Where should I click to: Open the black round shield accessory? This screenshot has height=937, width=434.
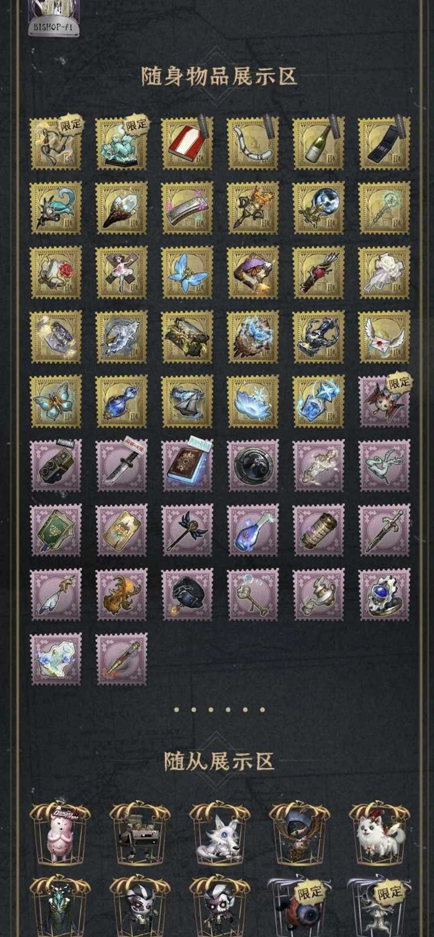tap(253, 465)
